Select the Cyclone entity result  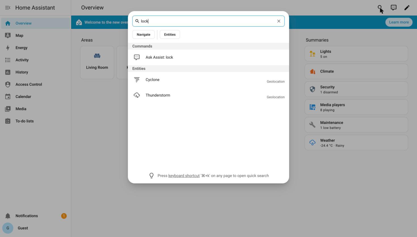(208, 80)
